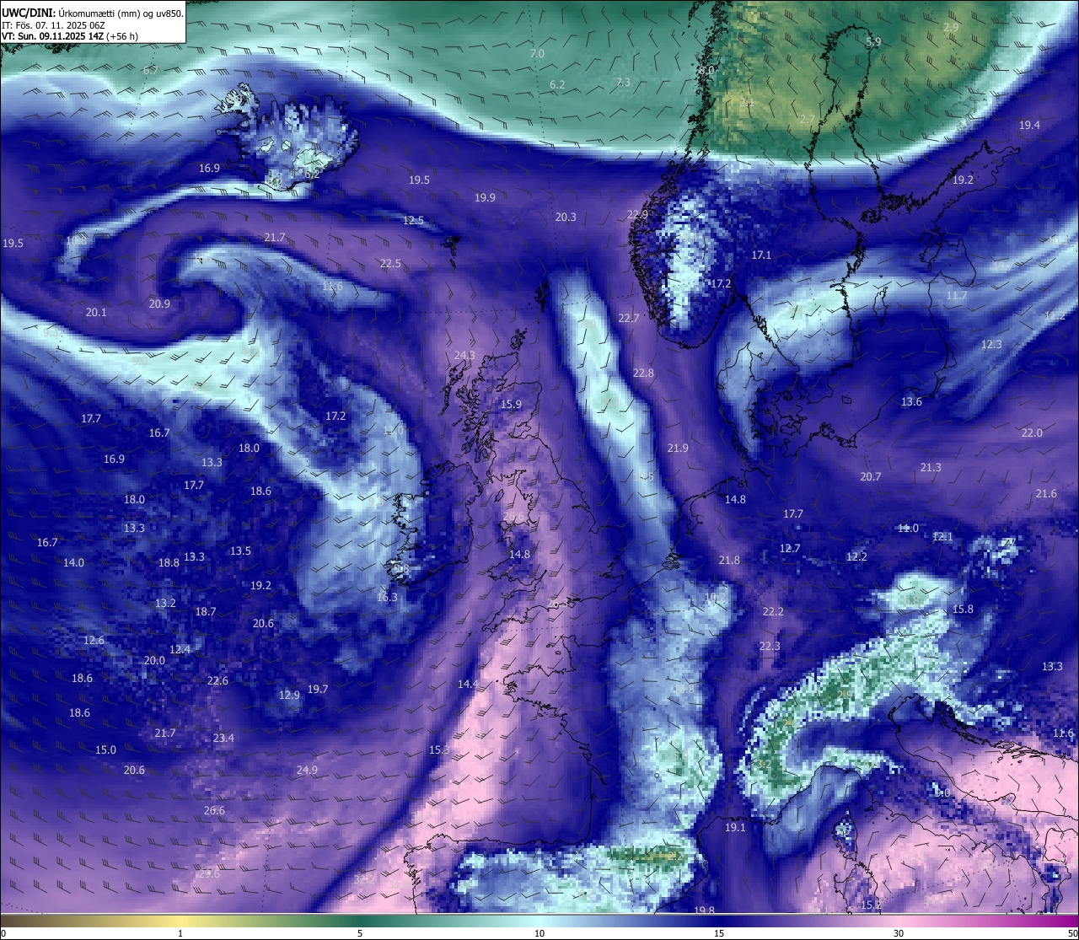This screenshot has height=940, width=1079.
Task: Click the map value '22.6'
Action: pyautogui.click(x=217, y=680)
